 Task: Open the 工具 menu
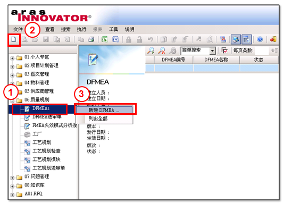[x=114, y=29]
